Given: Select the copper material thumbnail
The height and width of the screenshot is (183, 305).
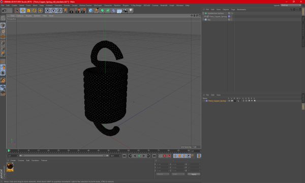Looking at the screenshot, I should tap(10, 167).
